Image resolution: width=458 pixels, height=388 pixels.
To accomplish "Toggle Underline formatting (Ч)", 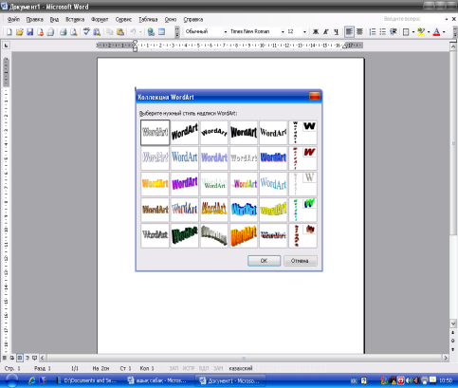I will tap(336, 32).
